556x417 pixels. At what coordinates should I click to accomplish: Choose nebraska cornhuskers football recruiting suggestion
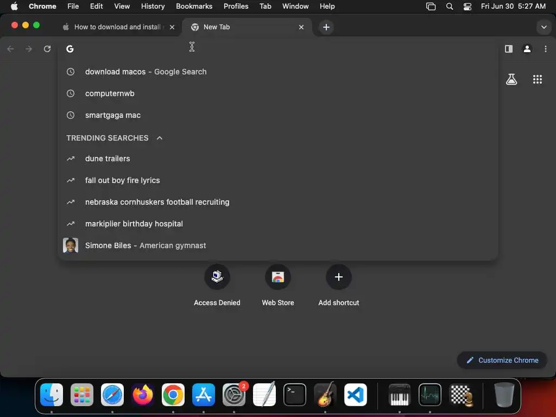277,202
